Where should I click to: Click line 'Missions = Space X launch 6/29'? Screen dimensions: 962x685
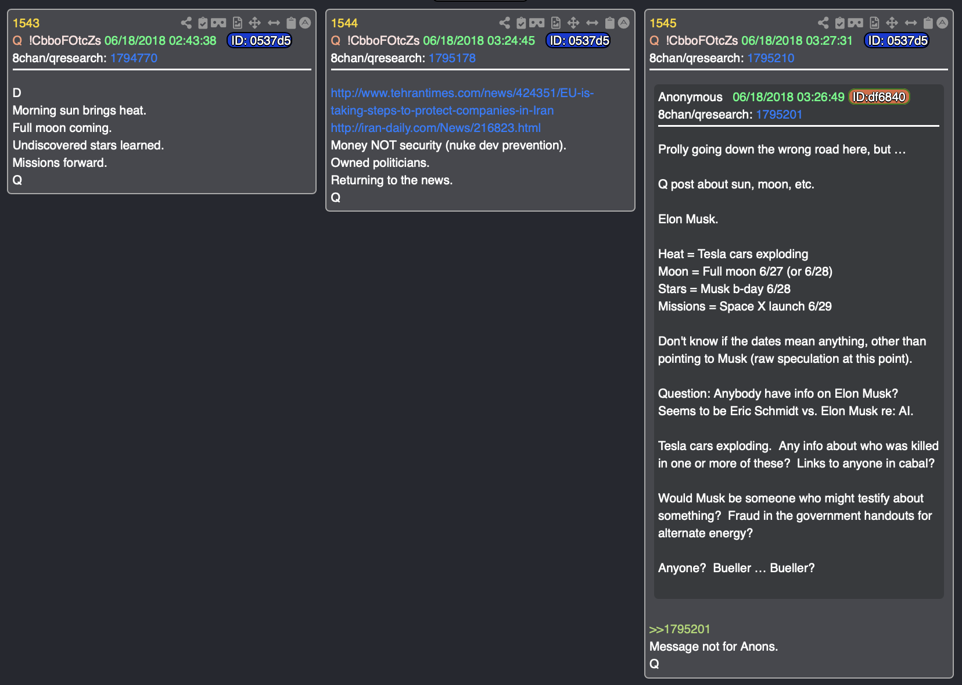click(x=745, y=306)
